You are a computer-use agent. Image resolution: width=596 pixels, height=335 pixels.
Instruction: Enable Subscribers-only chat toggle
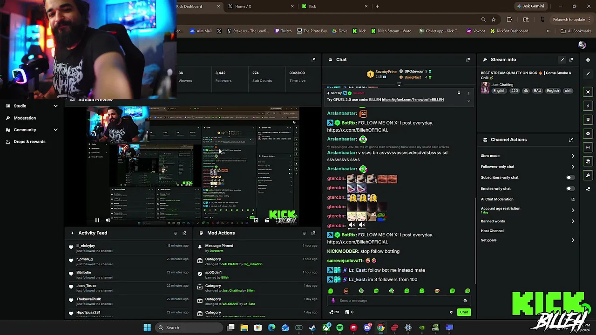pos(570,177)
